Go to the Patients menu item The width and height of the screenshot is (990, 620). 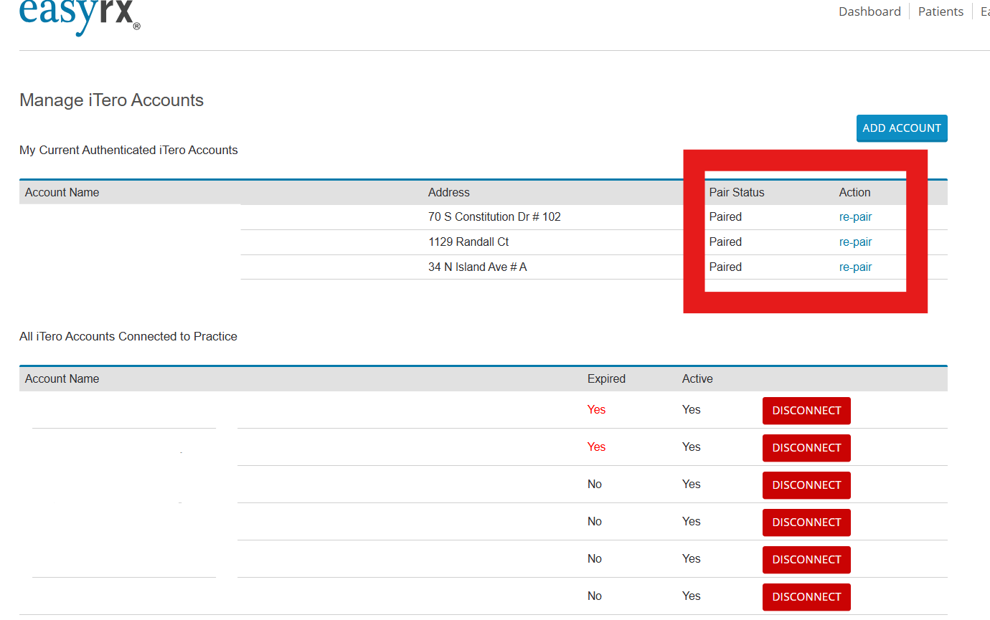[940, 11]
